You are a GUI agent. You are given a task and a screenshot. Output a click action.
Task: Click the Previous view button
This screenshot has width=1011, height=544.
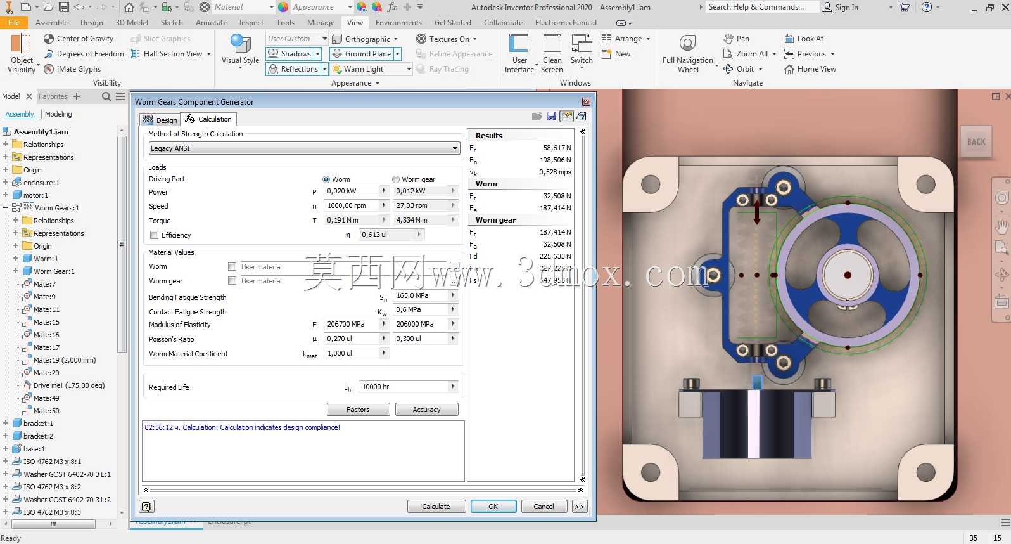coord(805,54)
